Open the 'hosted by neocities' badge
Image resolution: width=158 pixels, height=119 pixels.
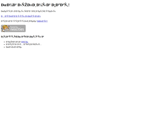coord(13,29)
